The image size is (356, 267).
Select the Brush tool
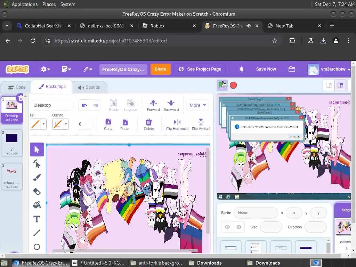pyautogui.click(x=37, y=178)
